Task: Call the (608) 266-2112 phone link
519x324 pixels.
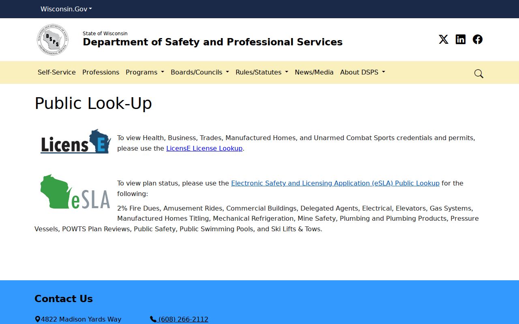Action: click(183, 319)
